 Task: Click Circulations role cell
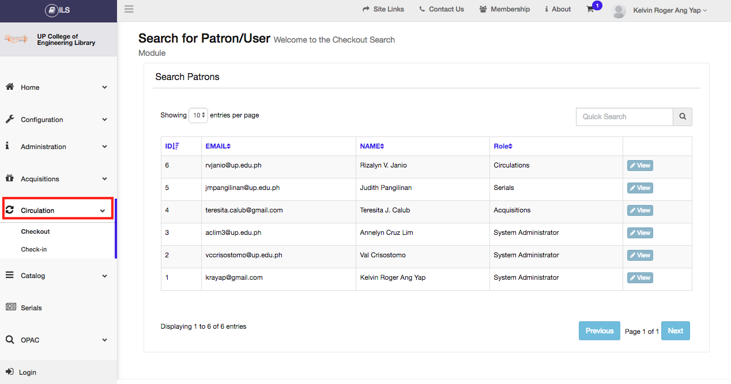pos(511,165)
